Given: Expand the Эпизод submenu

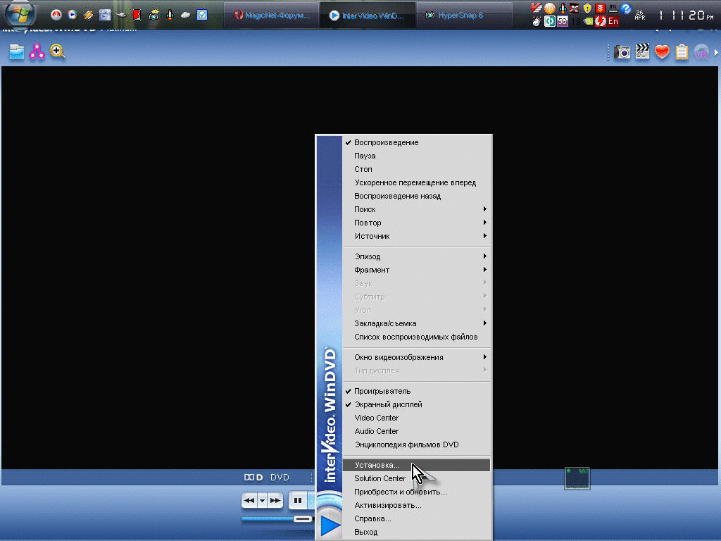Looking at the screenshot, I should [x=417, y=256].
